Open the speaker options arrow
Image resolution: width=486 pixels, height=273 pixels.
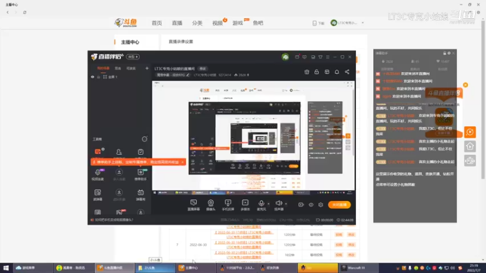(286, 204)
